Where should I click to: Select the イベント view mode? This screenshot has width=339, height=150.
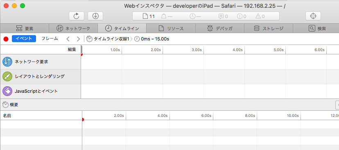coord(24,39)
